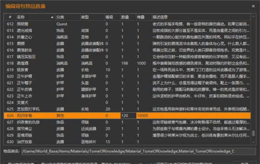This screenshot has height=164, width=260.
Task: Sort items by 分类 column header
Action: pyautogui.click(x=68, y=17)
